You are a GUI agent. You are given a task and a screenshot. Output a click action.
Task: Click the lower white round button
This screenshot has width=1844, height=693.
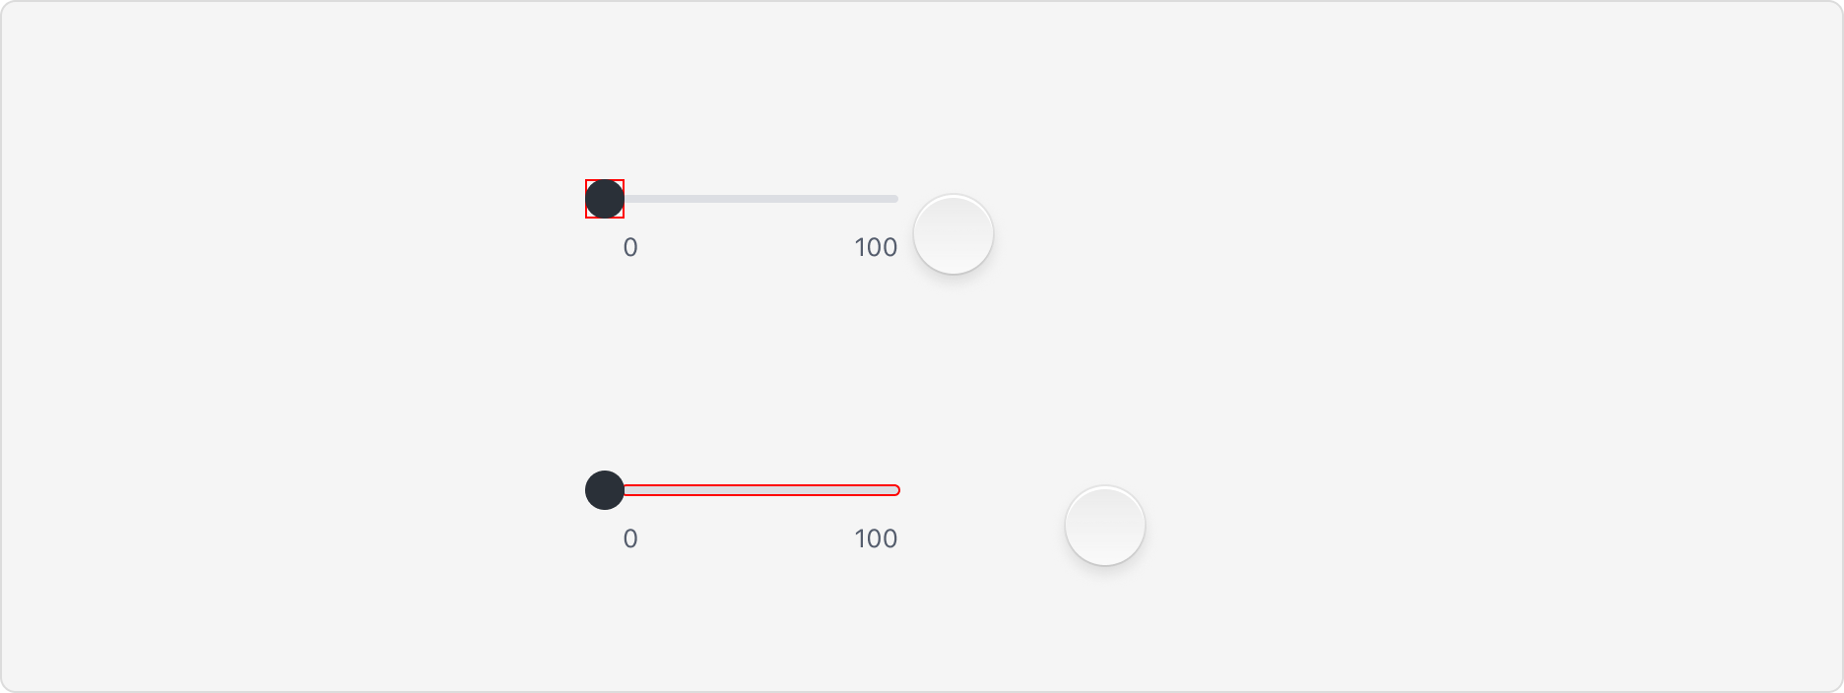1104,525
